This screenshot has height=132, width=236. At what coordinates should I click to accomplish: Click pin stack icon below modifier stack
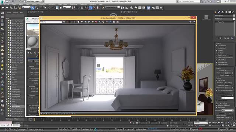[216, 38]
